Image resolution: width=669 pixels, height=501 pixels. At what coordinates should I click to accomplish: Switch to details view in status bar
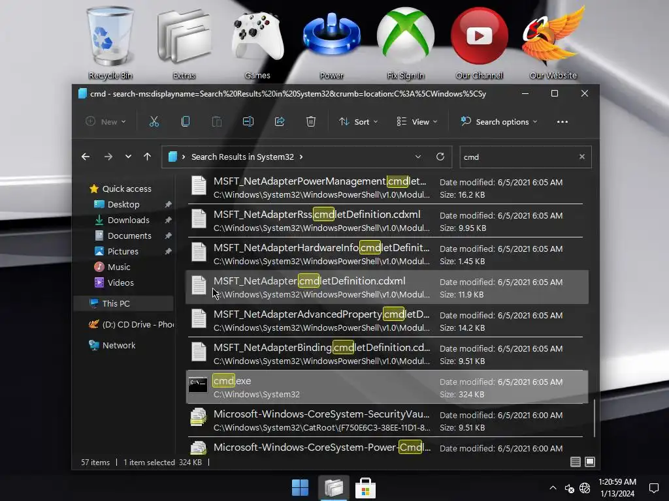[x=575, y=462]
